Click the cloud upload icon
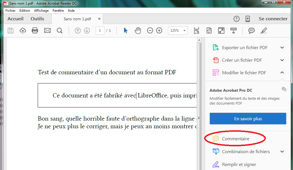 tap(23, 31)
